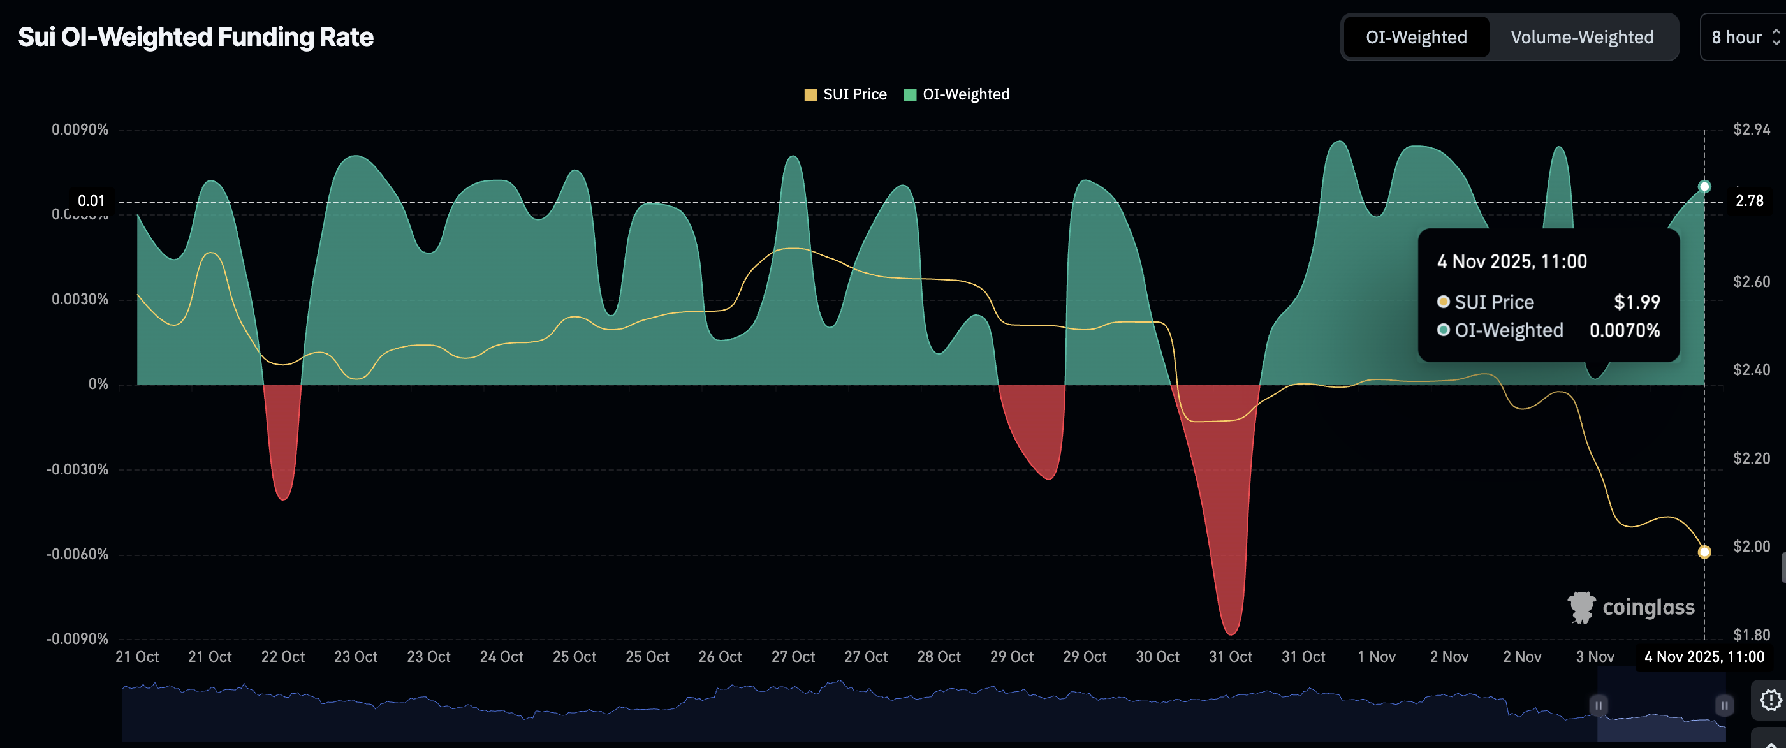1786x748 pixels.
Task: Click the coinglass text watermark
Action: click(1648, 607)
